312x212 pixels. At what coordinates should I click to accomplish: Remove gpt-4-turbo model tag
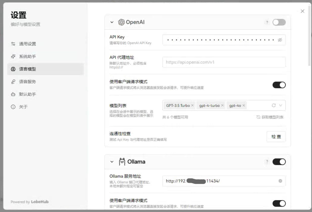[222, 105]
